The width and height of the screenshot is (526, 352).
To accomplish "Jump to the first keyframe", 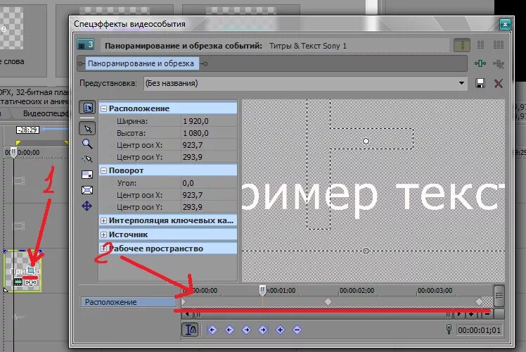I will pyautogui.click(x=212, y=330).
